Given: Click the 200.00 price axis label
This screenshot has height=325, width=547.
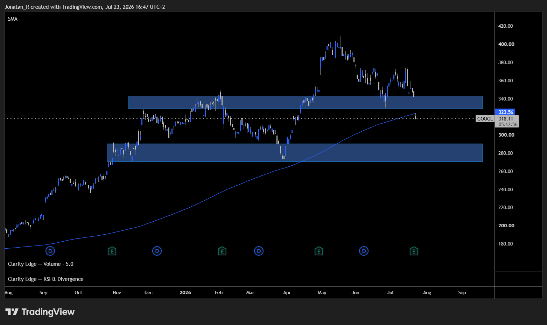Looking at the screenshot, I should pos(506,226).
